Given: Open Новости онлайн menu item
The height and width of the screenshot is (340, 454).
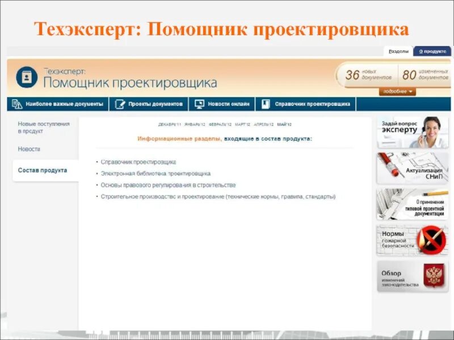Looking at the screenshot, I should 222,104.
